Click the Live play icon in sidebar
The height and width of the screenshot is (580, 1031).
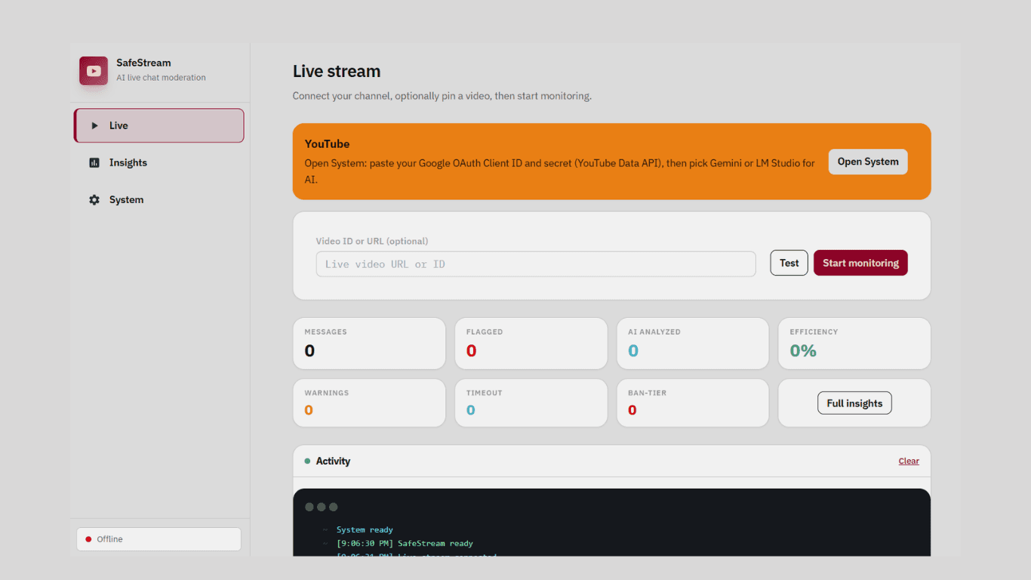pyautogui.click(x=94, y=125)
